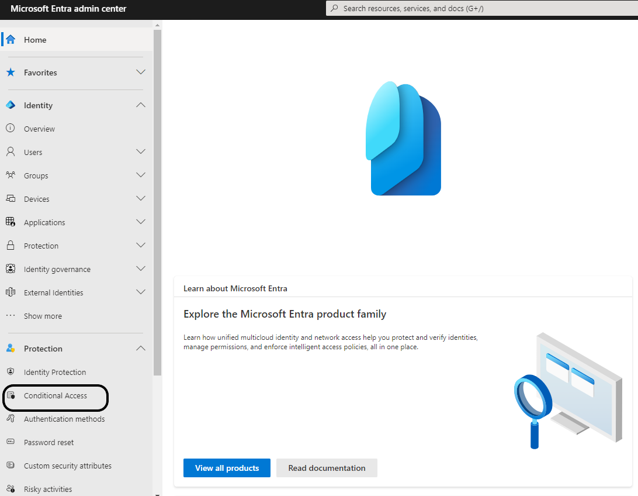Screen dimensions: 638x496
Task: Expand the Users submenu chevron
Action: coord(141,151)
